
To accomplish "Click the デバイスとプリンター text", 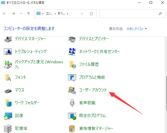I will click(94, 39).
